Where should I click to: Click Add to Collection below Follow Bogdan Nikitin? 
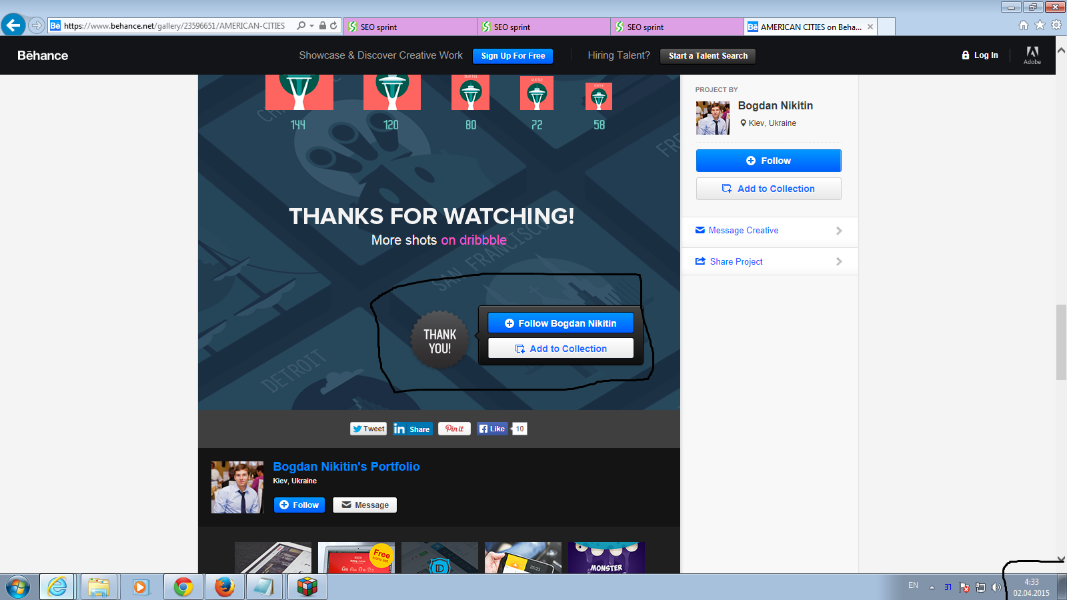561,349
